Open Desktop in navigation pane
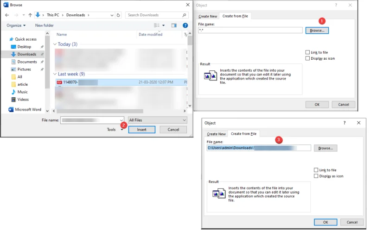 click(21, 47)
